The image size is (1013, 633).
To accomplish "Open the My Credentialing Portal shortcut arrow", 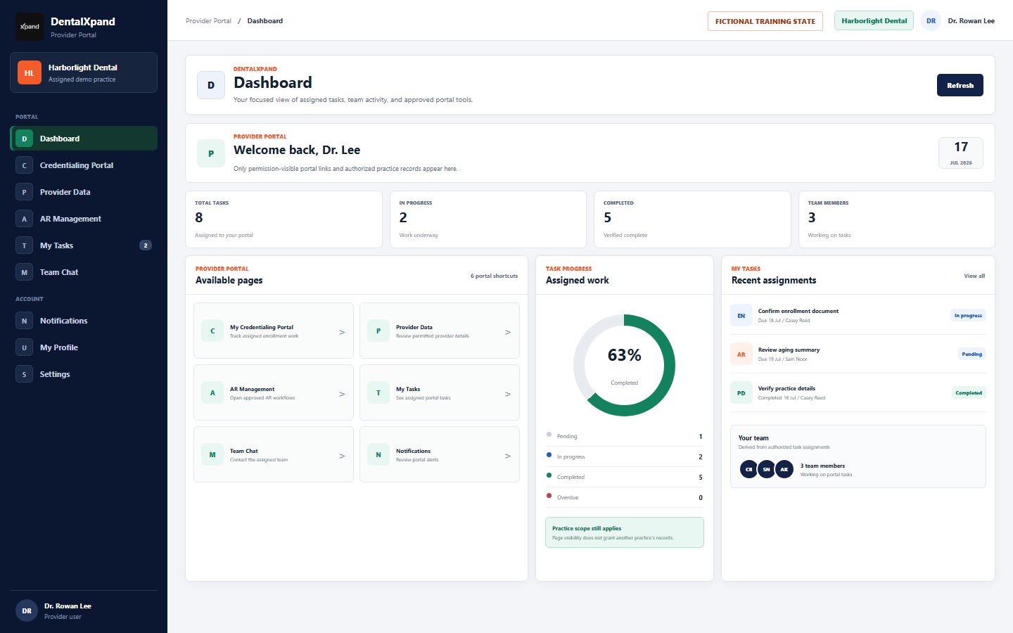I will pos(342,332).
